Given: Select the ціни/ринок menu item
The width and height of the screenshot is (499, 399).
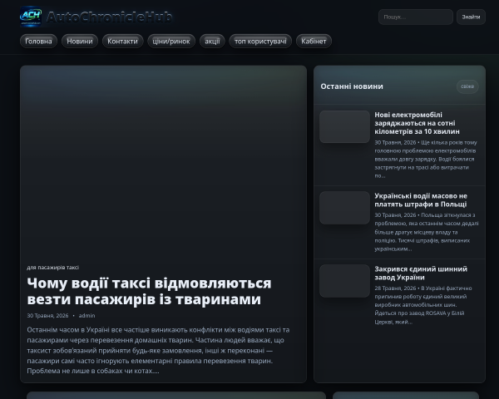Looking at the screenshot, I should point(171,42).
